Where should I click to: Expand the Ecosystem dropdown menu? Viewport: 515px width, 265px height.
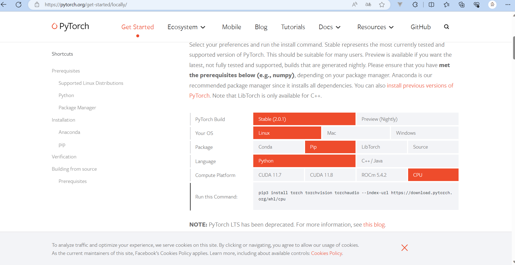pos(186,27)
